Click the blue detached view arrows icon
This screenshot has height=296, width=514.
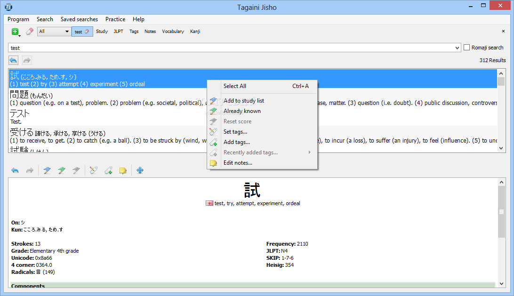140,170
